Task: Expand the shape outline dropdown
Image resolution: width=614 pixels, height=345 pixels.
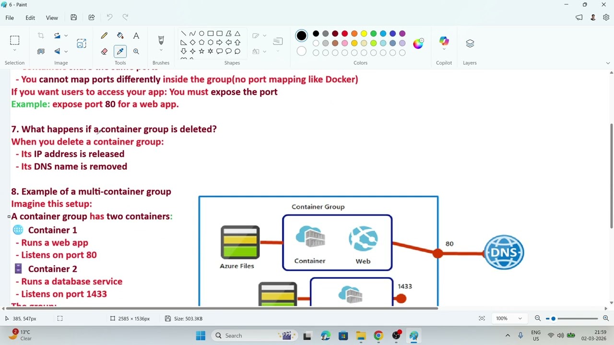Action: [x=264, y=35]
